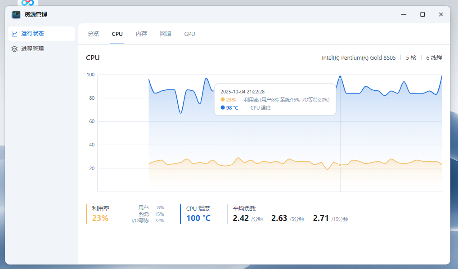Click the 运行状态 chart icon

(14, 34)
